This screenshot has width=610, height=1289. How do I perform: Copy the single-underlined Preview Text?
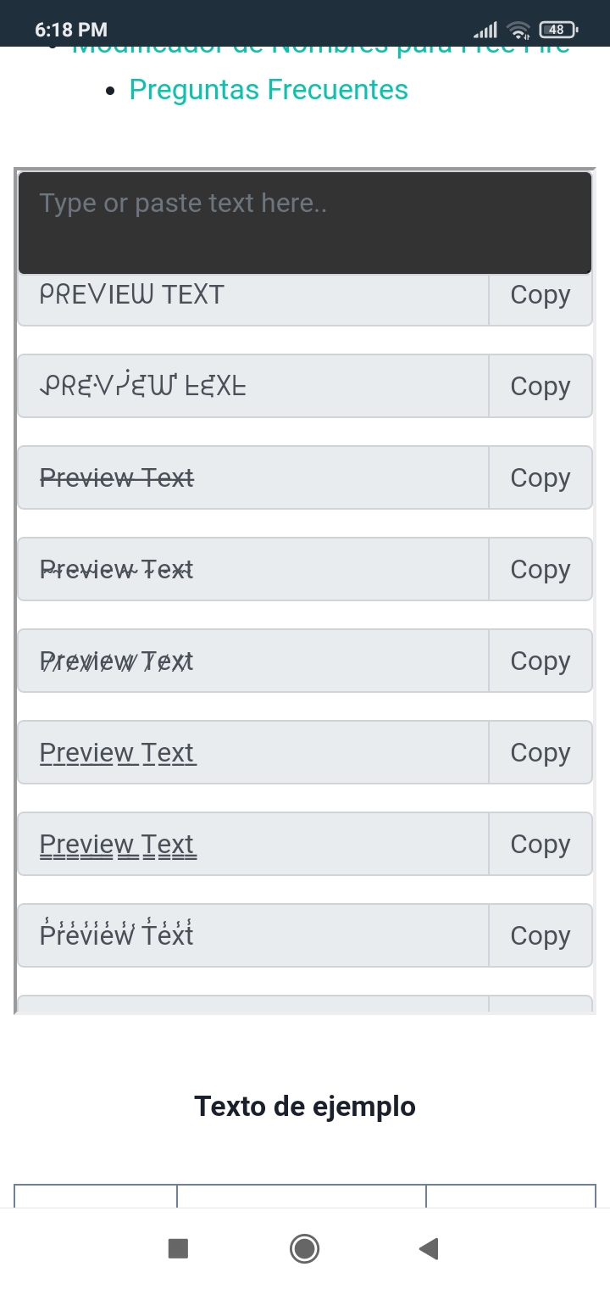pos(540,752)
